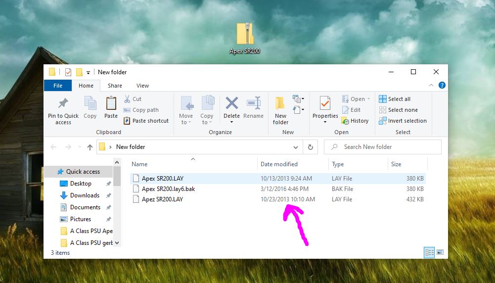495x283 pixels.
Task: Click Open in the Open group
Action: tap(356, 99)
